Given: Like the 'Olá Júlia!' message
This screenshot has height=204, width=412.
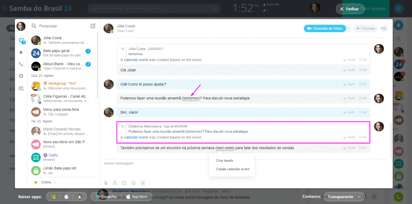Looking at the screenshot, I should pos(349,70).
